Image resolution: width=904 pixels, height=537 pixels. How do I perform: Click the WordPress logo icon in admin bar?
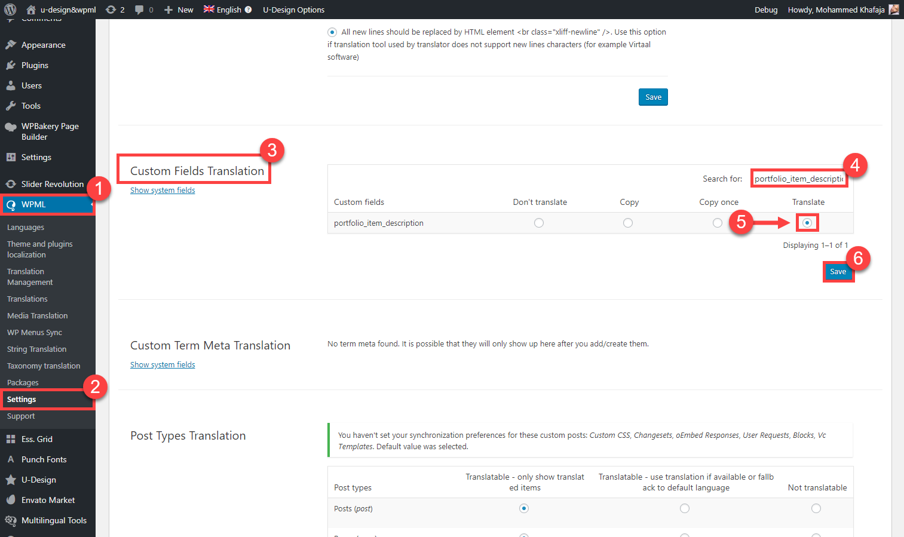click(x=10, y=10)
